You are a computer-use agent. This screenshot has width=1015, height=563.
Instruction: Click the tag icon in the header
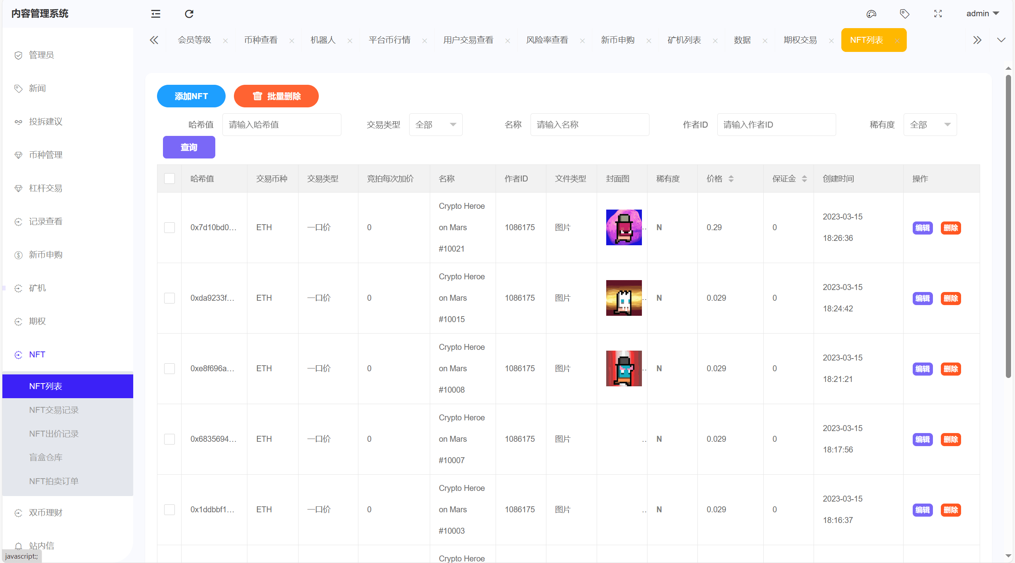[x=905, y=14]
